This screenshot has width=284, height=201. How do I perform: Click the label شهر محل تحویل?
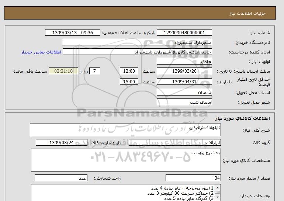tap(254, 102)
